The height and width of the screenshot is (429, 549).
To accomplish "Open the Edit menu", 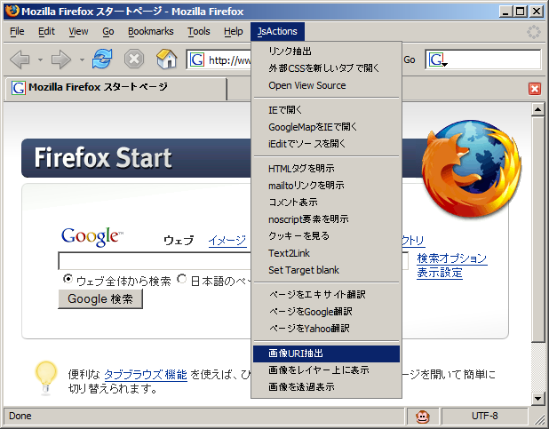I will click(x=46, y=31).
